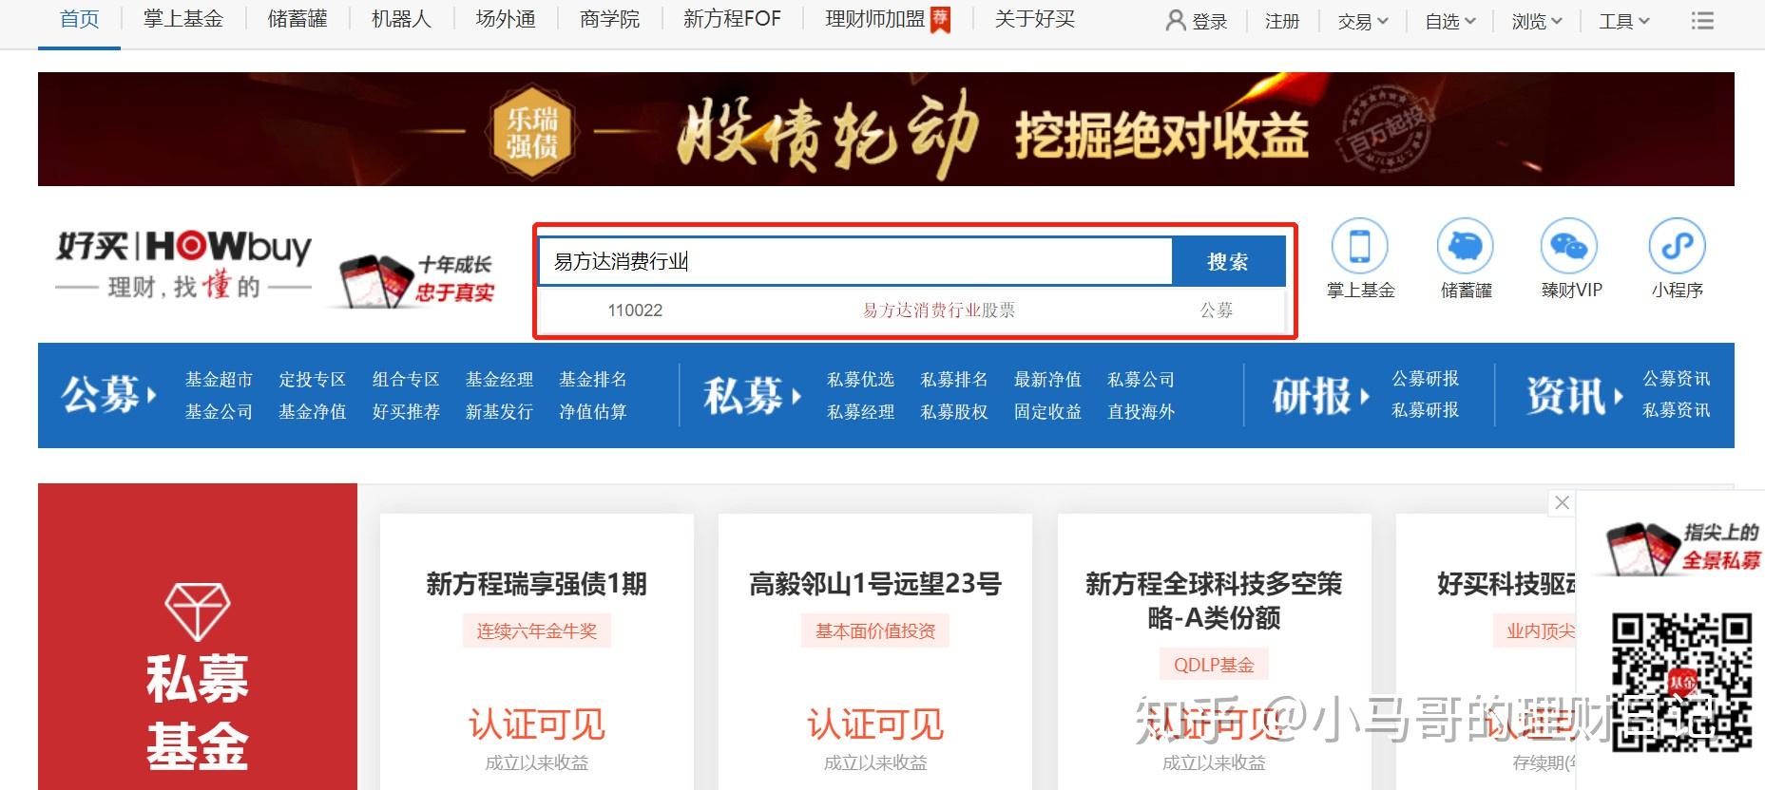The height and width of the screenshot is (790, 1765).
Task: Open the 私募资讯 link
Action: 1676,410
